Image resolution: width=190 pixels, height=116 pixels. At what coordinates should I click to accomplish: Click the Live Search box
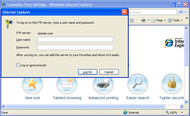153,12
